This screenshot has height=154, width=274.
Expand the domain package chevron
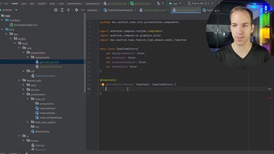pos(23,89)
